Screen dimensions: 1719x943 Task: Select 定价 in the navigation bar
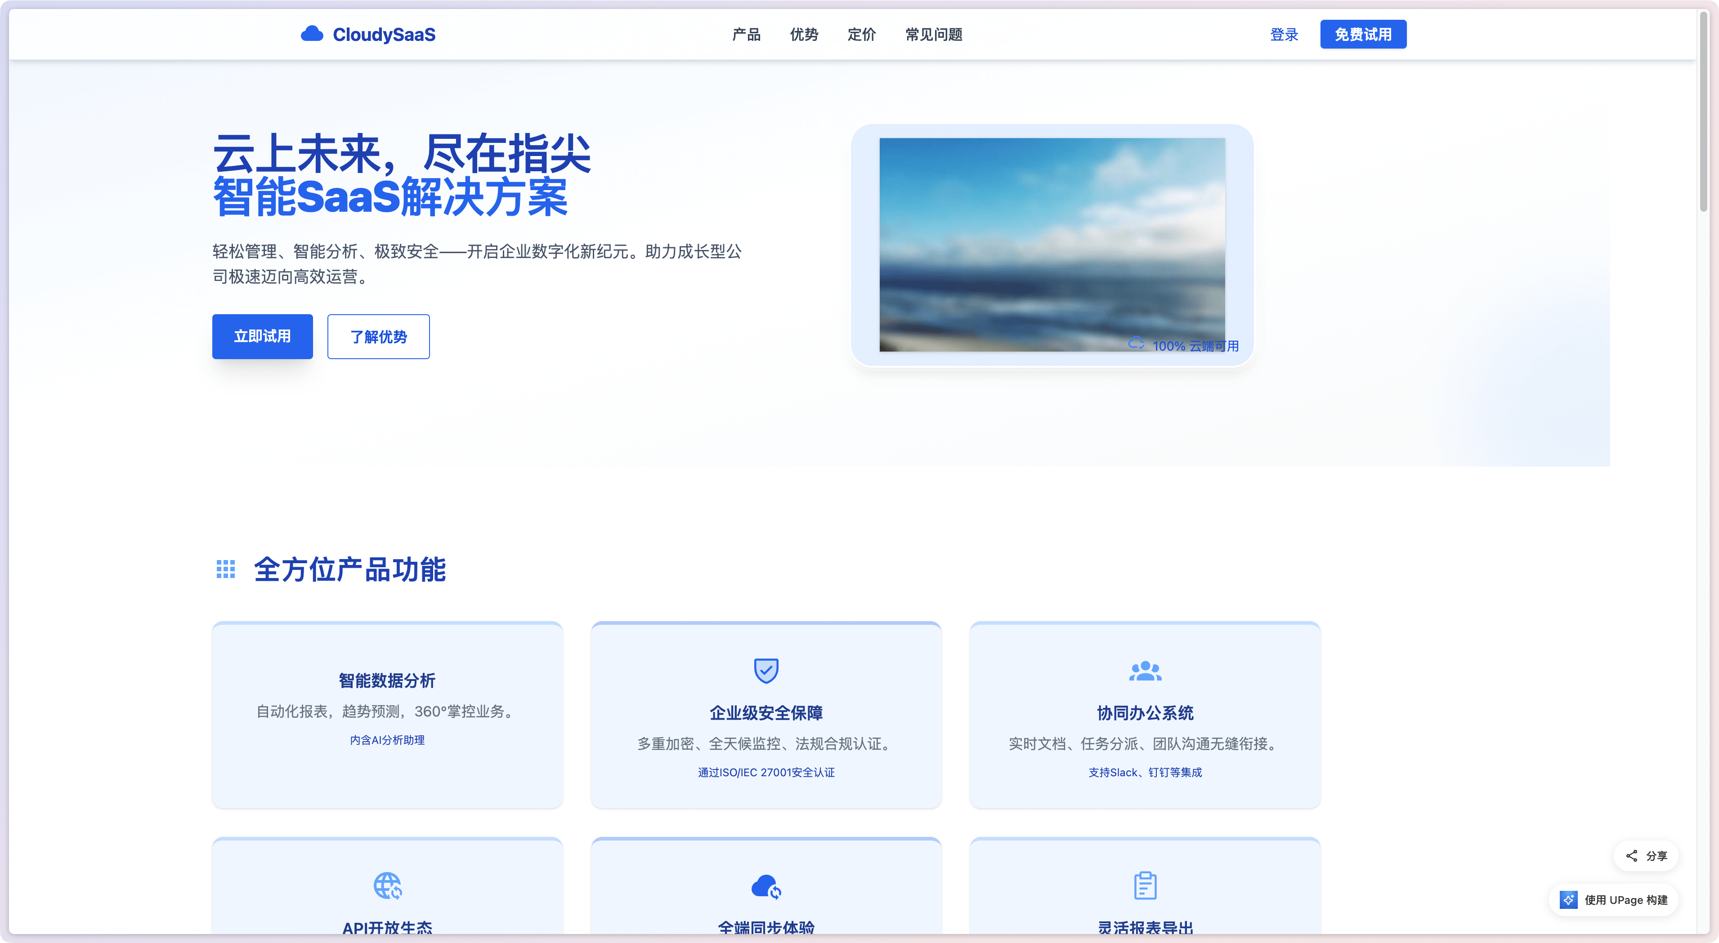(861, 34)
